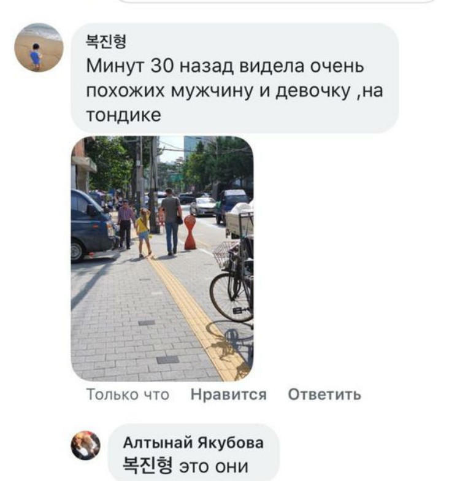The height and width of the screenshot is (481, 460).
Task: Click the girl in yellow in the photo
Action: [x=144, y=232]
